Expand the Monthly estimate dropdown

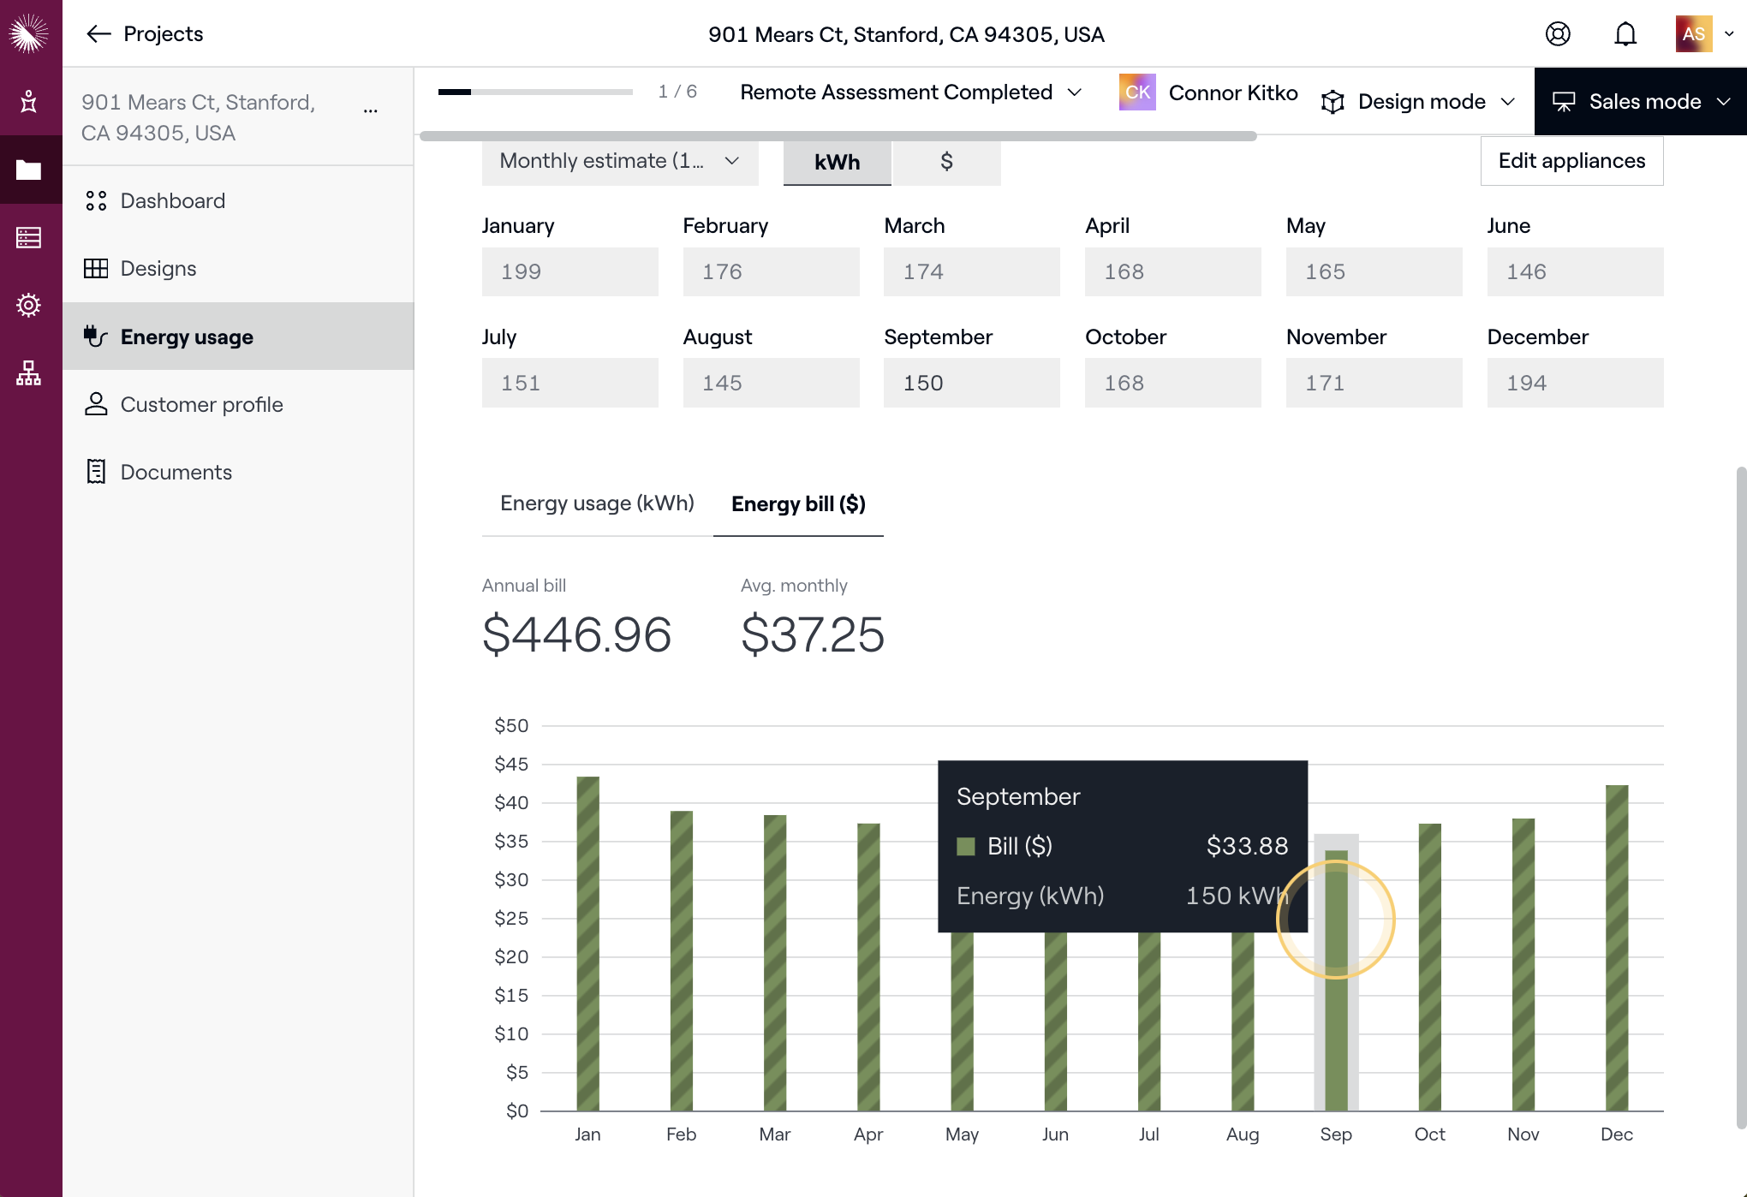click(x=619, y=161)
